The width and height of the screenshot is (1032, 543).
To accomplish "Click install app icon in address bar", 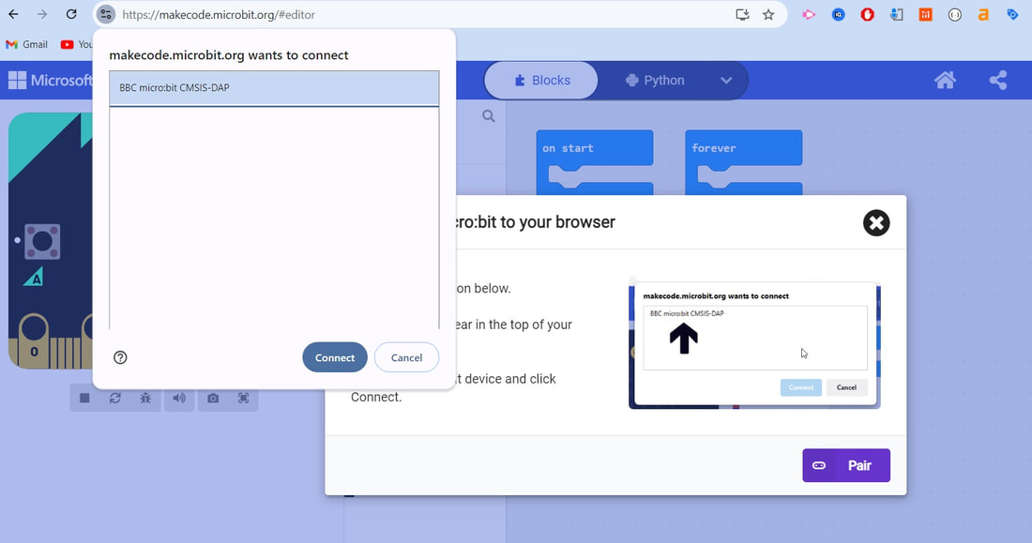I will click(x=742, y=14).
